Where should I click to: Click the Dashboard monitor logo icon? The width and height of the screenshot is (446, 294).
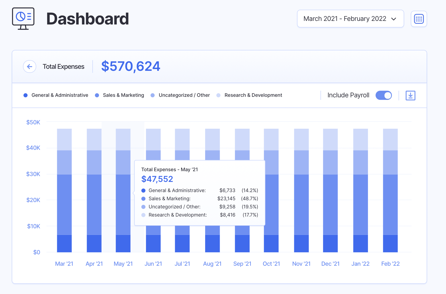[23, 18]
